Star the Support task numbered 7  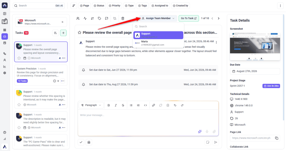[19, 128]
